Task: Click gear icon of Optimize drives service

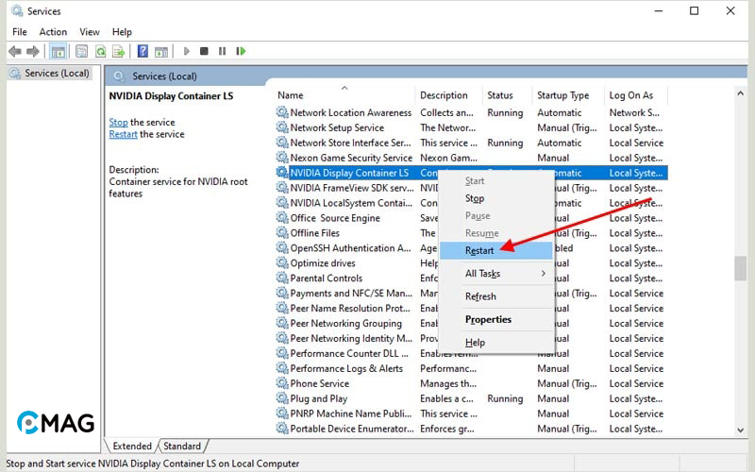Action: [x=282, y=263]
